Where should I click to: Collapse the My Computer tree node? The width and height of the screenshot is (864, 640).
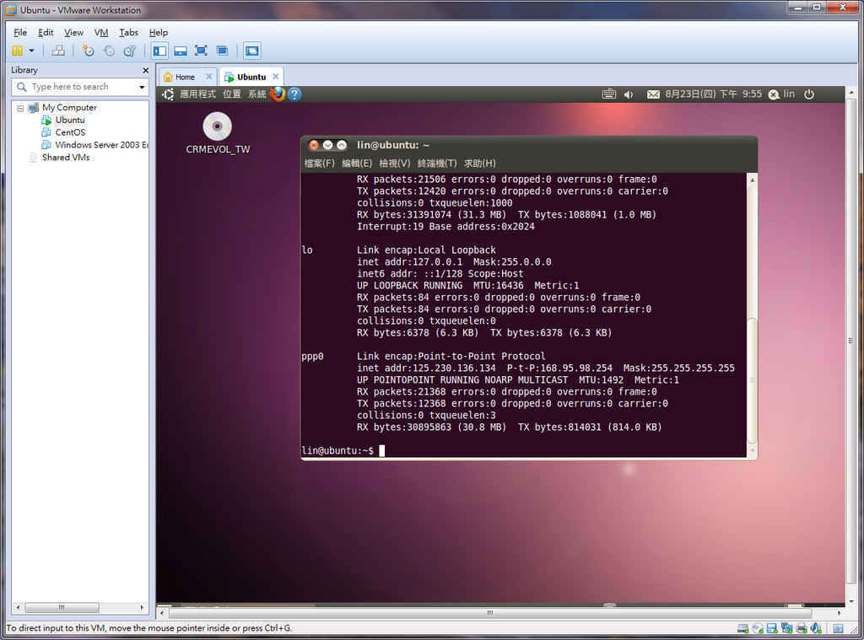click(x=20, y=108)
